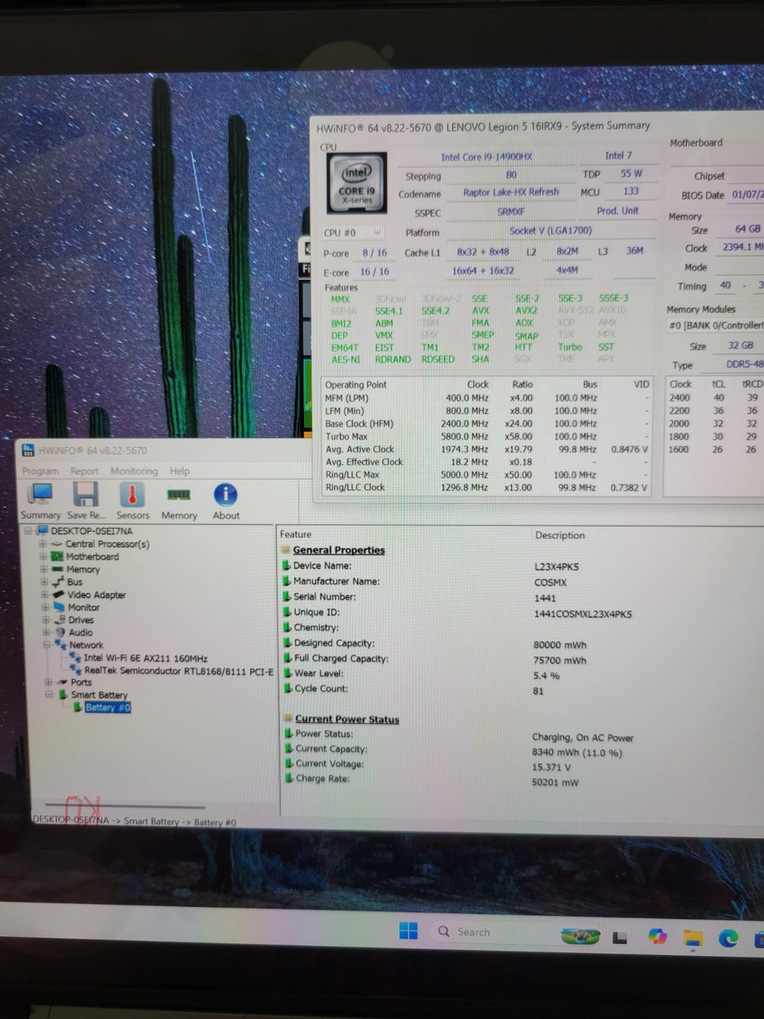Select Motherboard in the tree
764x1019 pixels.
(92, 557)
